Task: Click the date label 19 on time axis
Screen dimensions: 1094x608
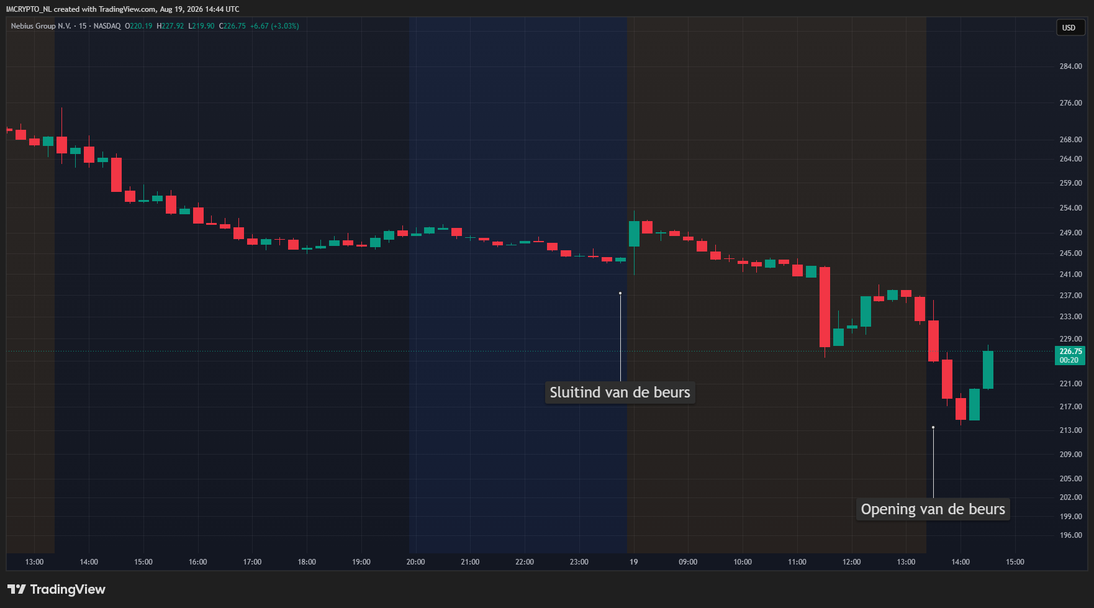Action: [x=633, y=562]
